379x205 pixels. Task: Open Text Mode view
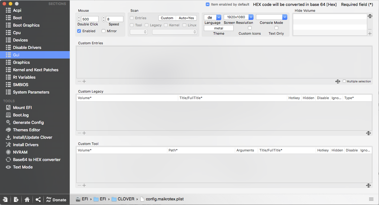coord(23,167)
